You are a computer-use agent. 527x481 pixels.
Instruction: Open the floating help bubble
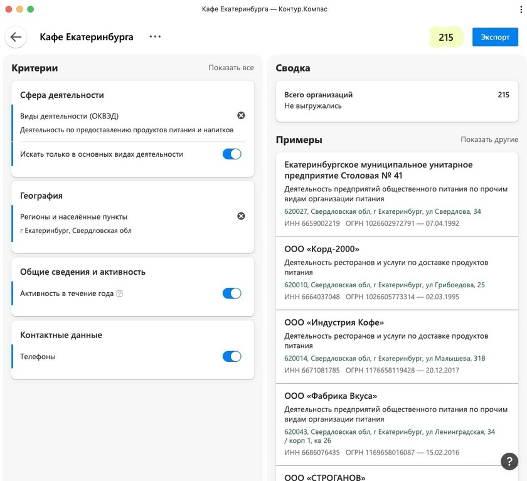(x=509, y=461)
